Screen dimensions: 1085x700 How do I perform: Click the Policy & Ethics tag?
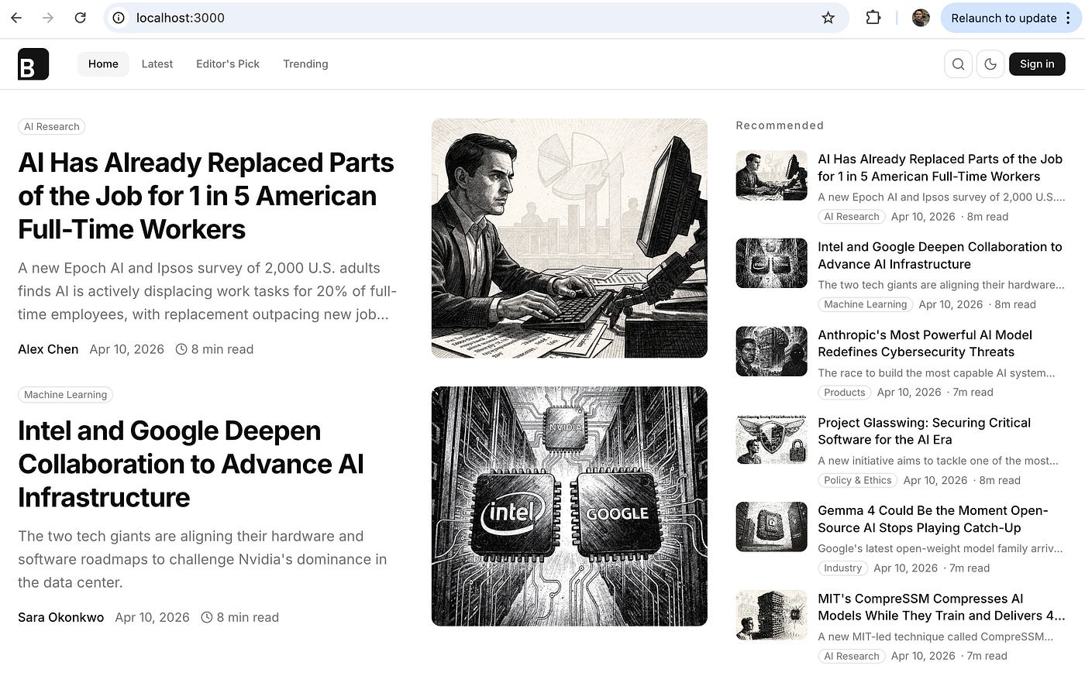[857, 480]
